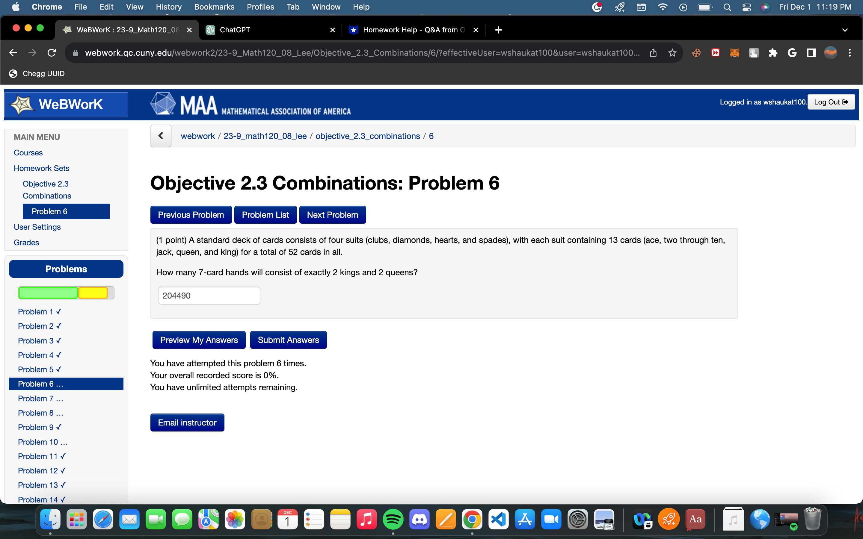Click the Submit Answers button
Image resolution: width=863 pixels, height=539 pixels.
pos(288,340)
